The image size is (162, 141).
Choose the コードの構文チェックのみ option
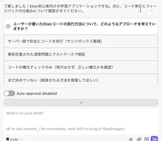tap(81, 67)
